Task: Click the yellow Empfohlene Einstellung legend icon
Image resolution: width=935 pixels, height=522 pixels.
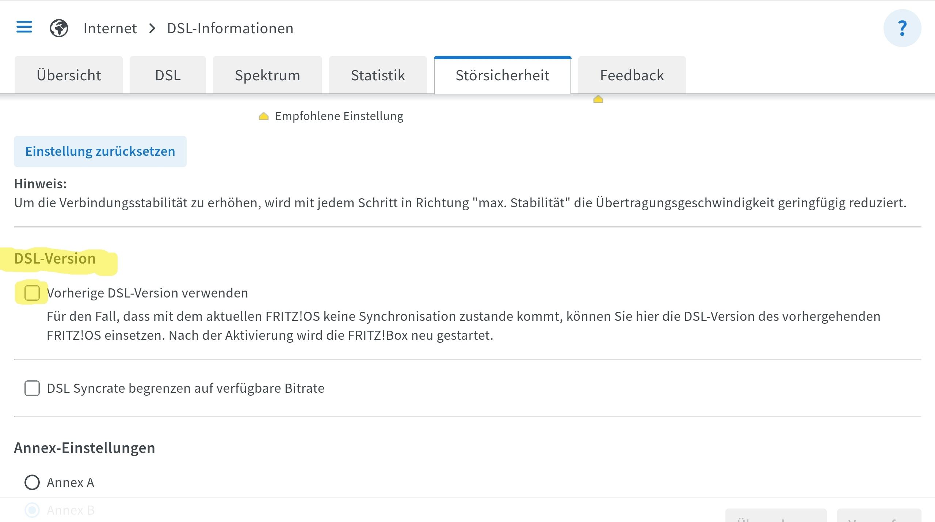Action: [x=263, y=116]
